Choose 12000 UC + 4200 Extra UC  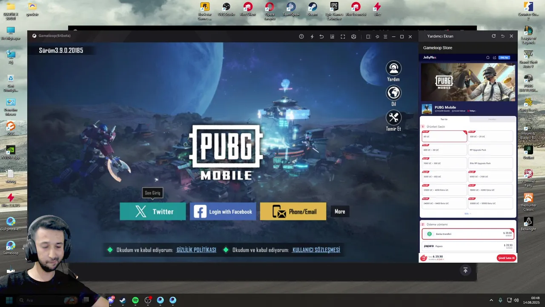tap(444, 190)
